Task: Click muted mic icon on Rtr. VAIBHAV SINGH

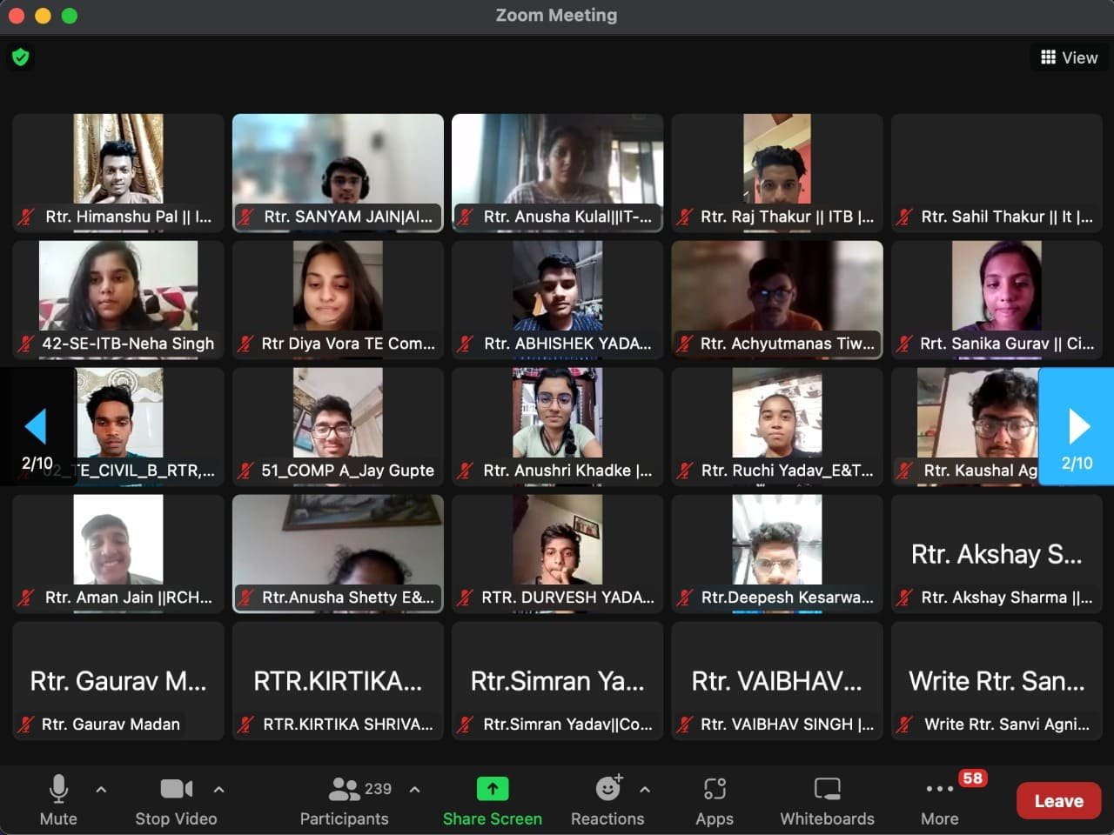Action: pos(686,724)
